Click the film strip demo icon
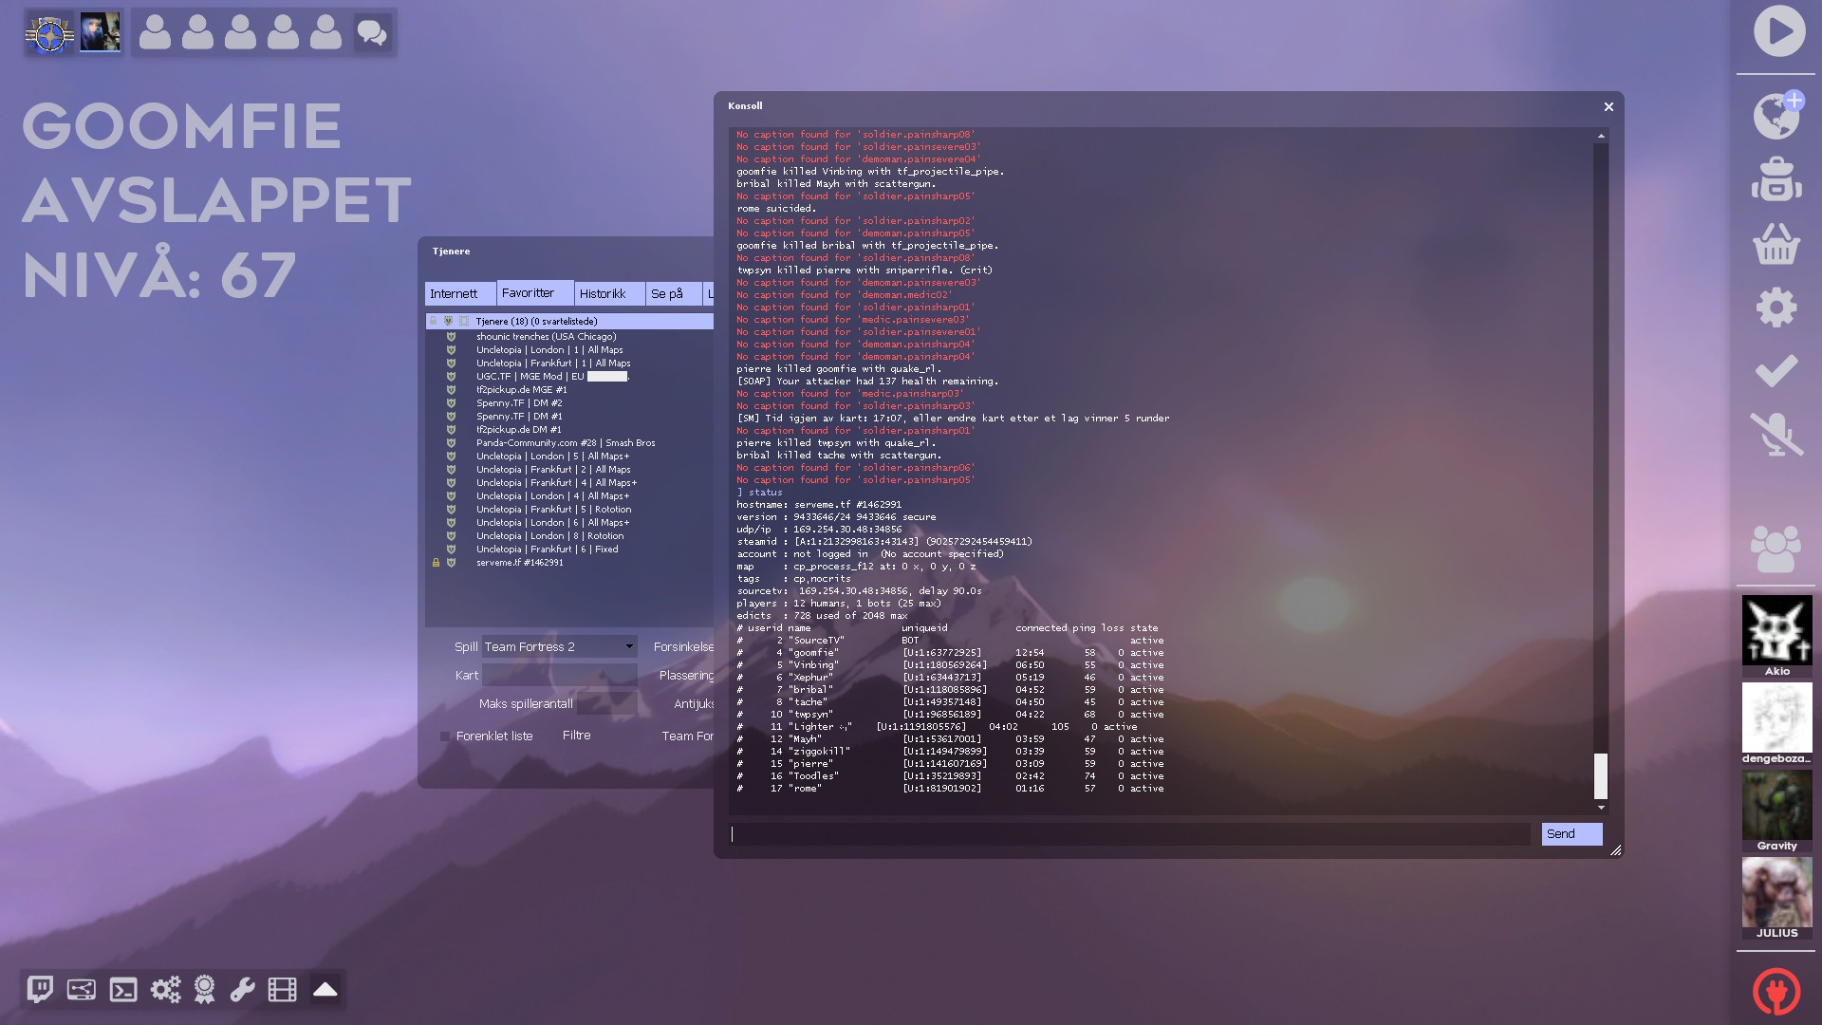Viewport: 1822px width, 1025px height. [x=282, y=990]
